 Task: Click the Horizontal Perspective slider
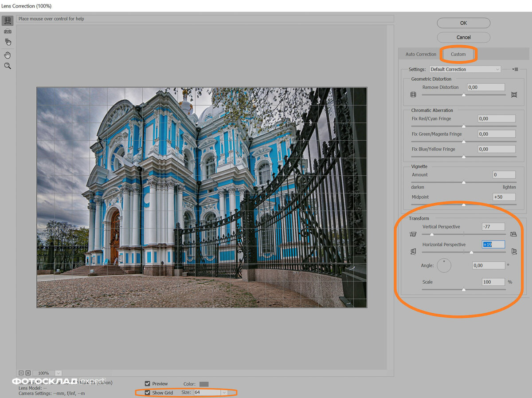tap(464, 252)
